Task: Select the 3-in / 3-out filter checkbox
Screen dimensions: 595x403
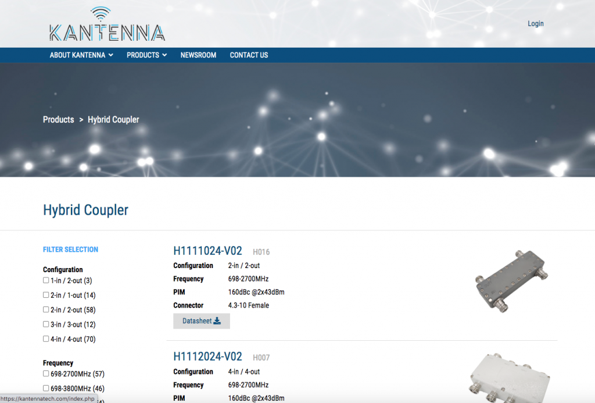Action: (x=46, y=324)
